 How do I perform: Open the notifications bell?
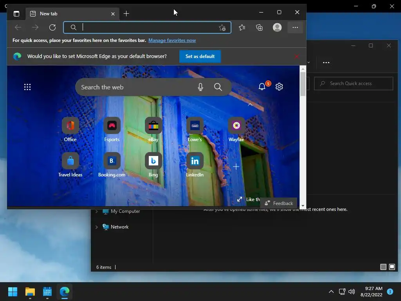[x=262, y=87]
